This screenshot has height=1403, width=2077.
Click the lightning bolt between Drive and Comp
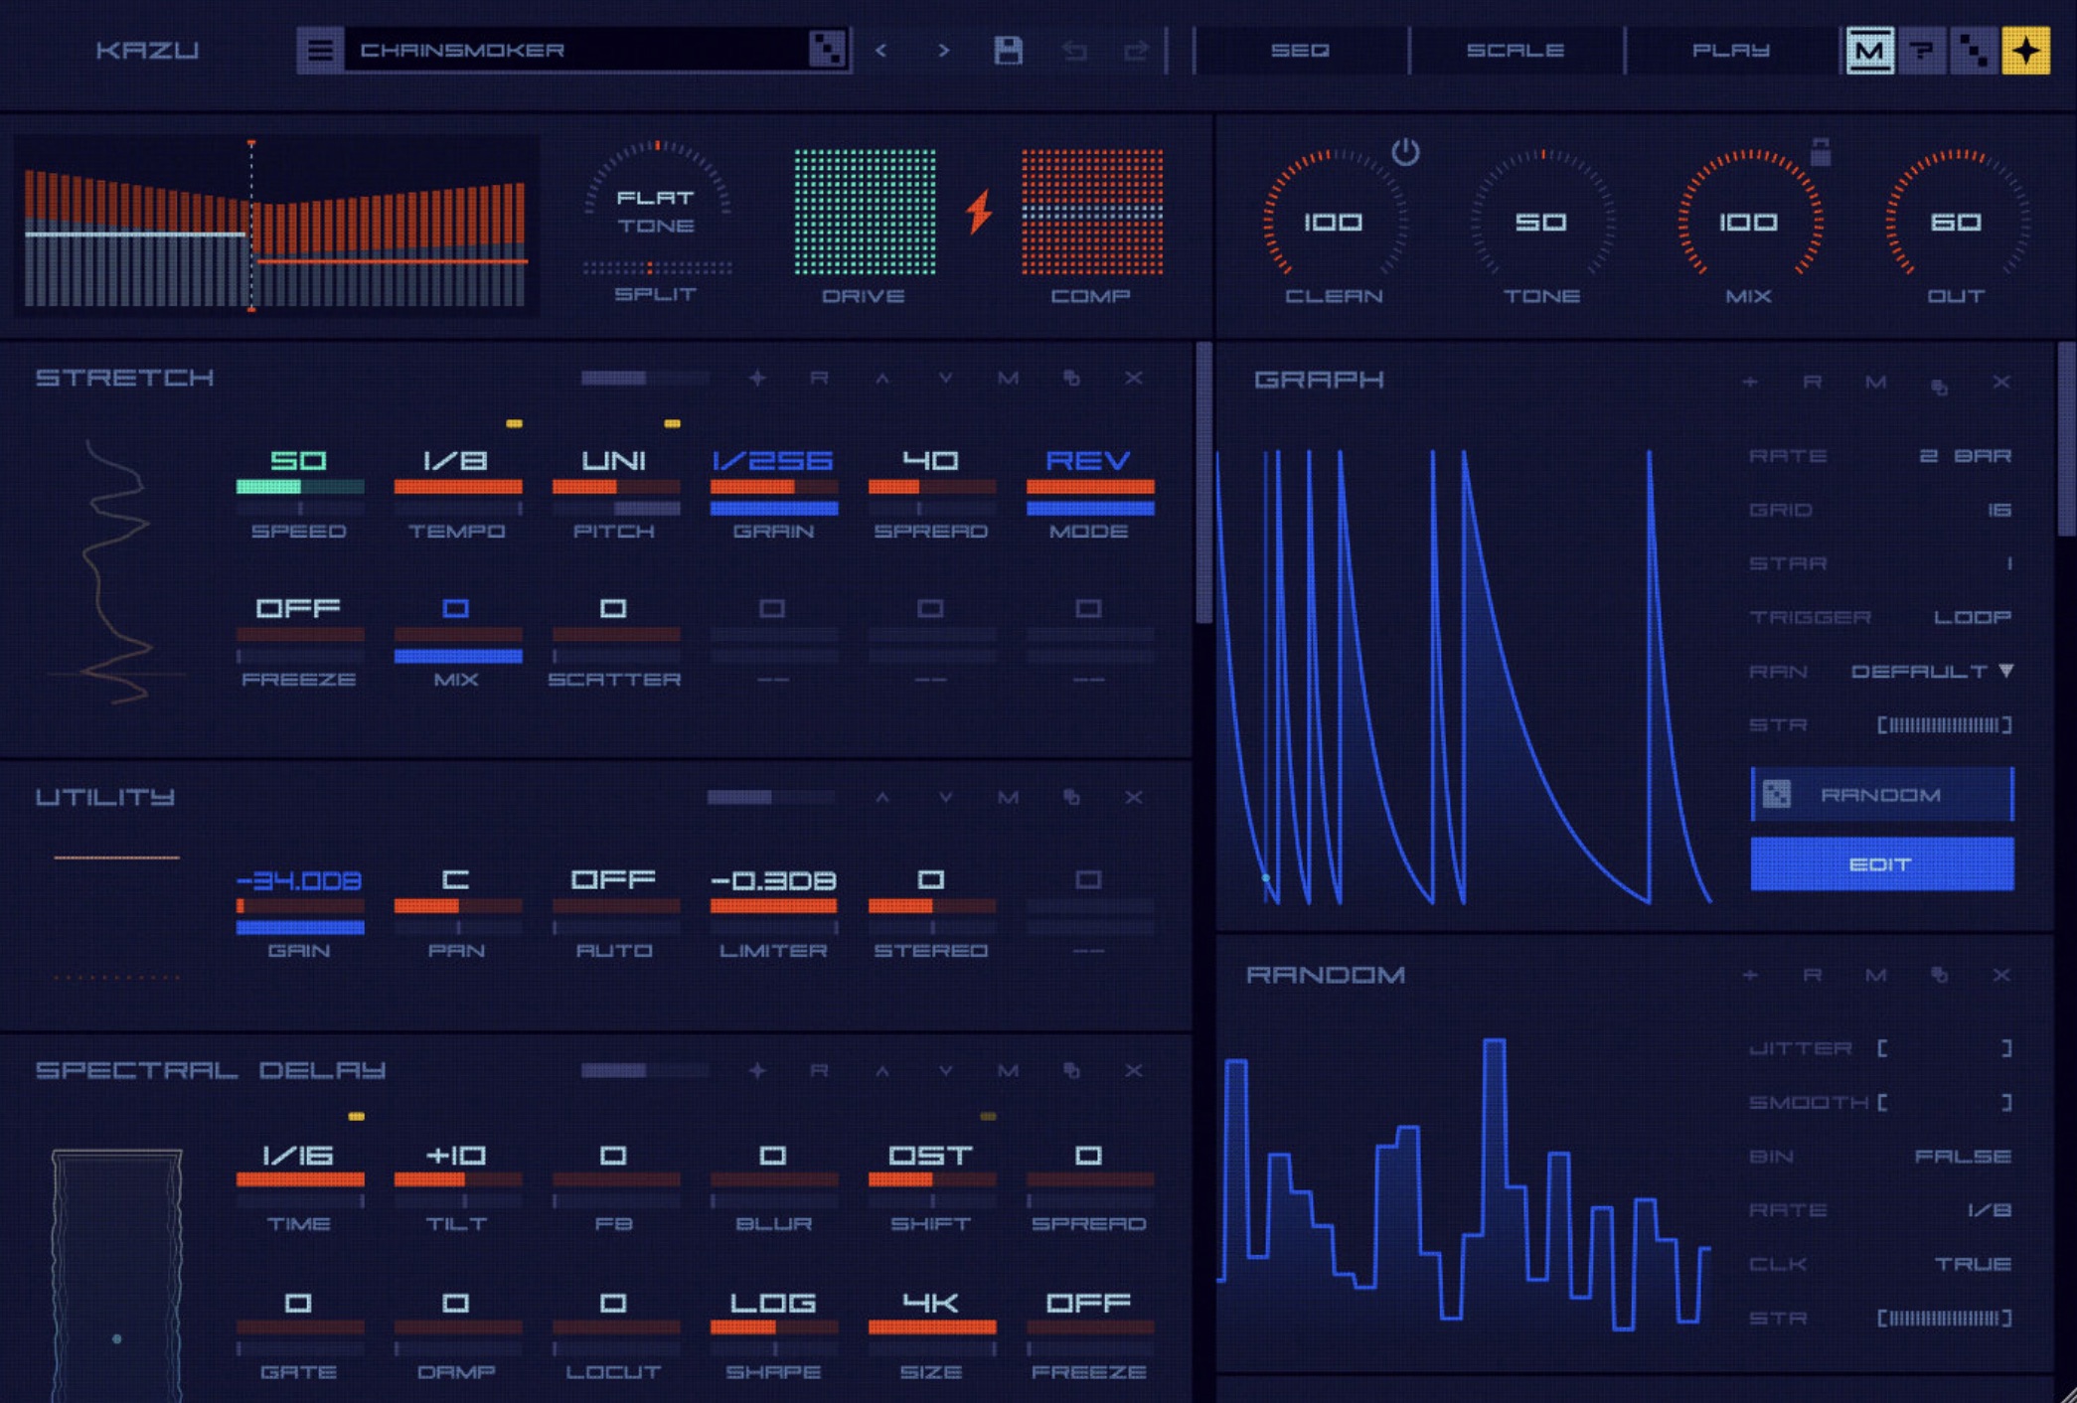(980, 211)
